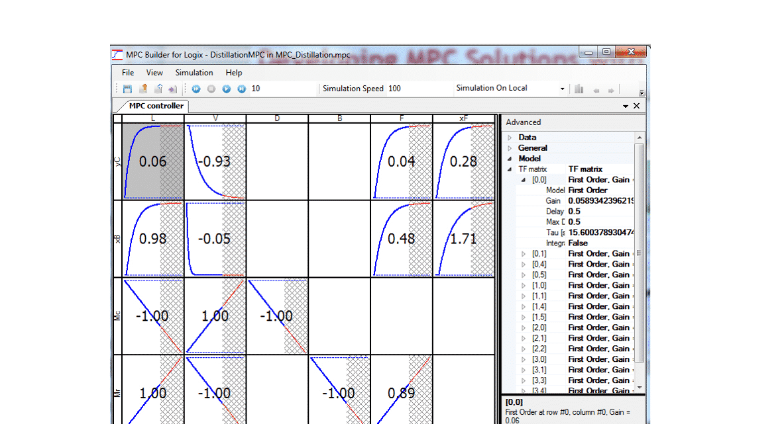Select the MPC controller tab
The width and height of the screenshot is (782, 424).
coord(156,105)
